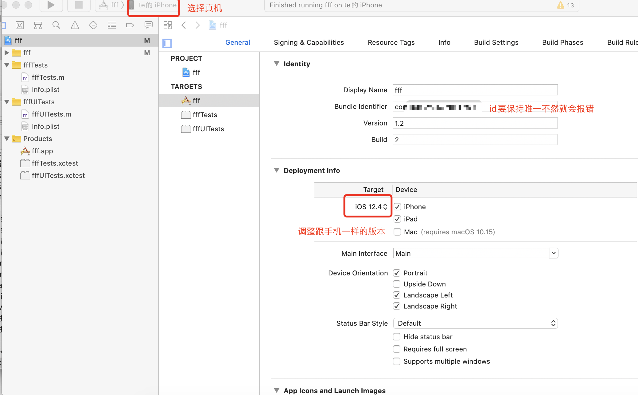Check the Upside Down orientation box
Image resolution: width=638 pixels, height=395 pixels.
click(397, 284)
